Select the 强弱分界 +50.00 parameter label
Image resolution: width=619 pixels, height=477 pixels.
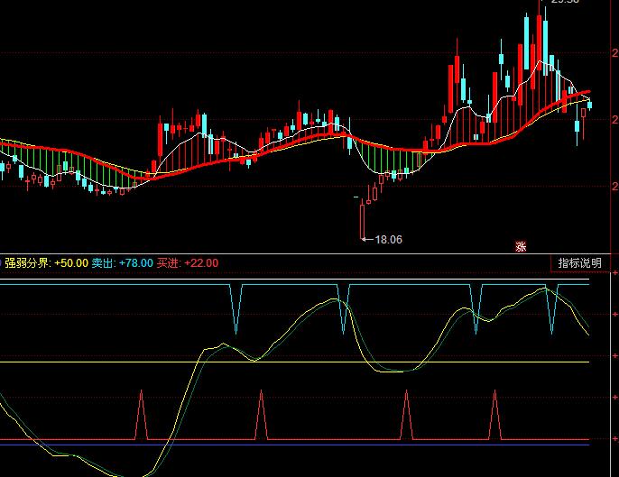(x=46, y=263)
